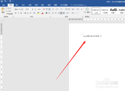Toggle Italic formatting
This screenshot has height=91, width=125.
[18, 13]
